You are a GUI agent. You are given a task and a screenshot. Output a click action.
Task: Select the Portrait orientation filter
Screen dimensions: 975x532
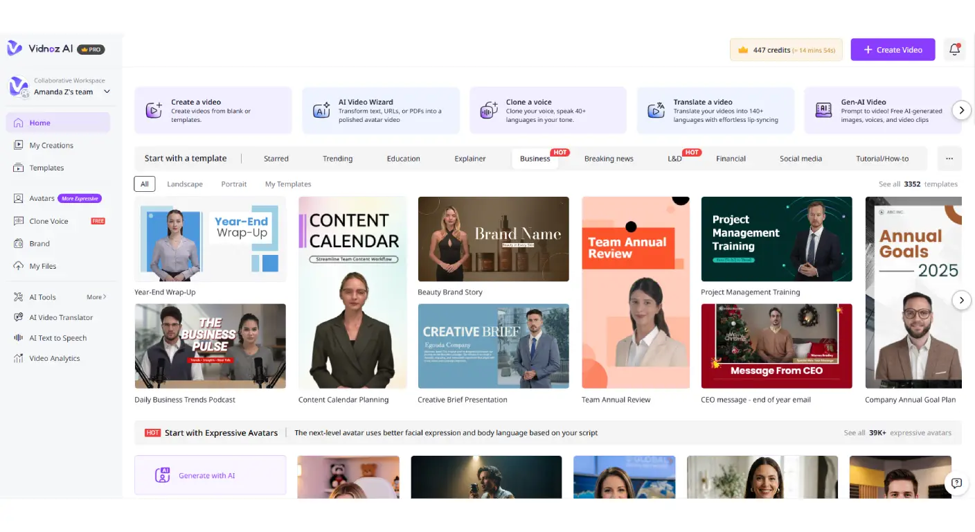pos(234,184)
